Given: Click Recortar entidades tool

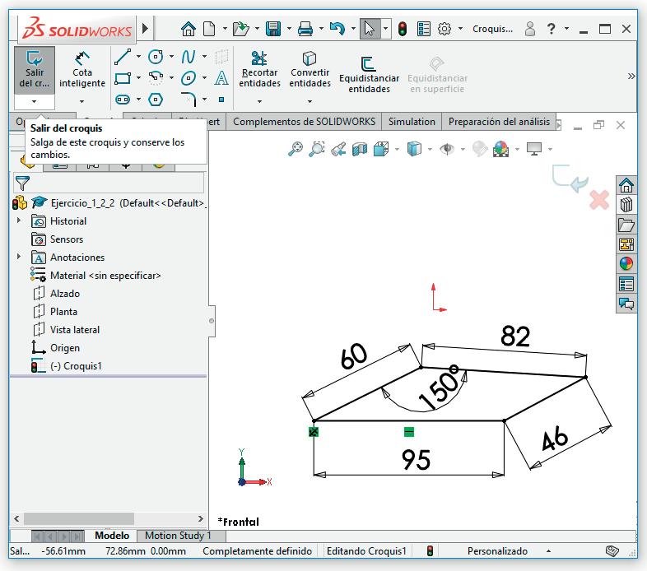Looking at the screenshot, I should tap(259, 70).
